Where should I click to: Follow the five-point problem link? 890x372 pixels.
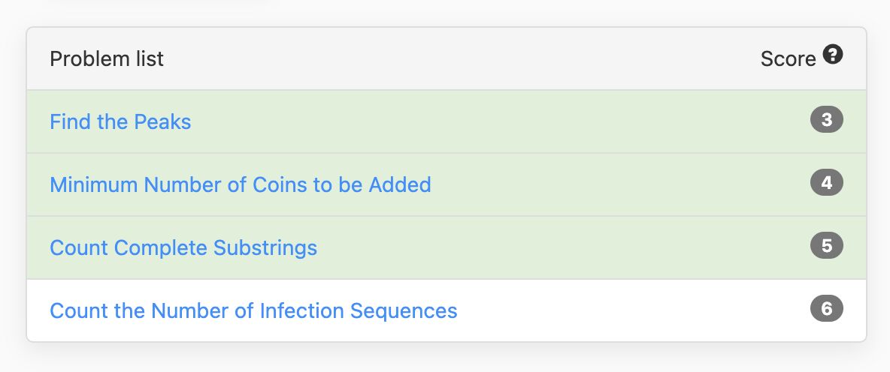coord(183,247)
